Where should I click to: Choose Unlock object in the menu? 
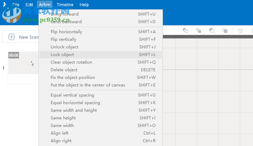point(64,47)
